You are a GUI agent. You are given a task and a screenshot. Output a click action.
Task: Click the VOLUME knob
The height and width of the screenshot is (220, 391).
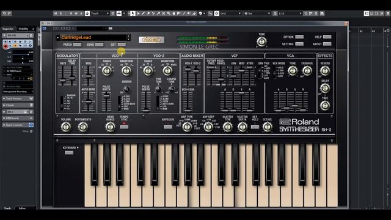(66, 127)
